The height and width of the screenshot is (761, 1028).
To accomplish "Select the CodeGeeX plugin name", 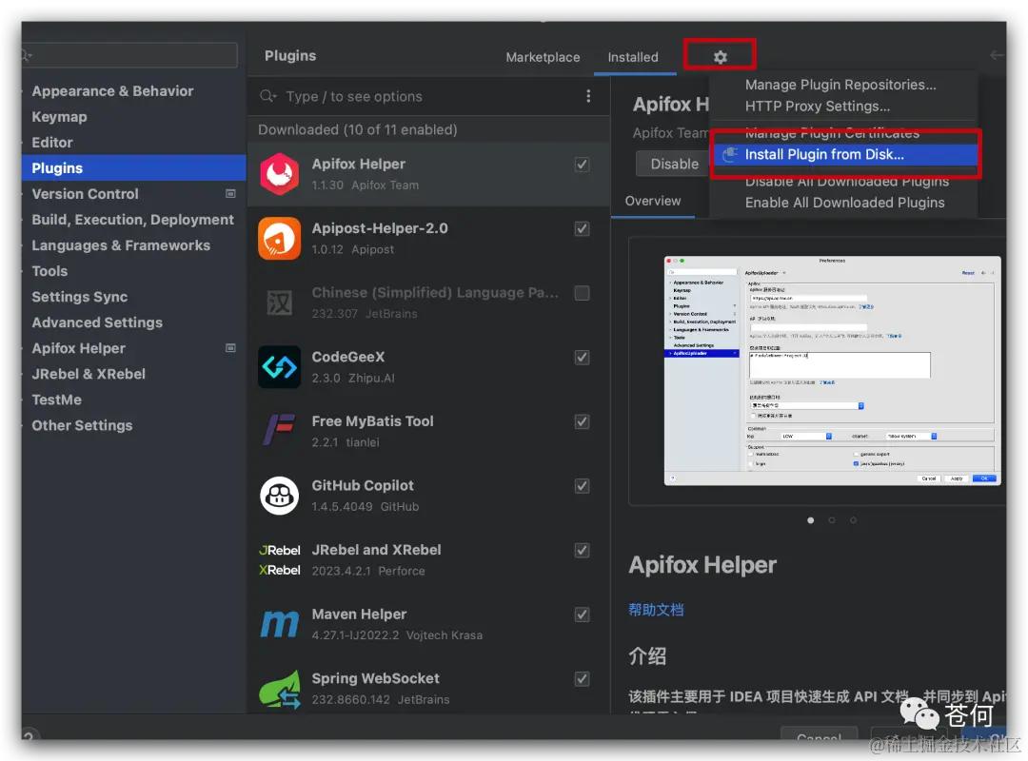I will pyautogui.click(x=348, y=358).
